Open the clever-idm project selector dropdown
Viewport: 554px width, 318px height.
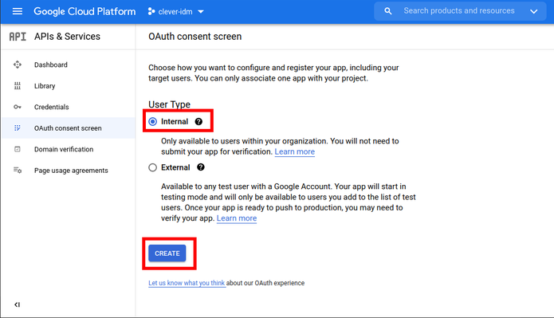(175, 12)
